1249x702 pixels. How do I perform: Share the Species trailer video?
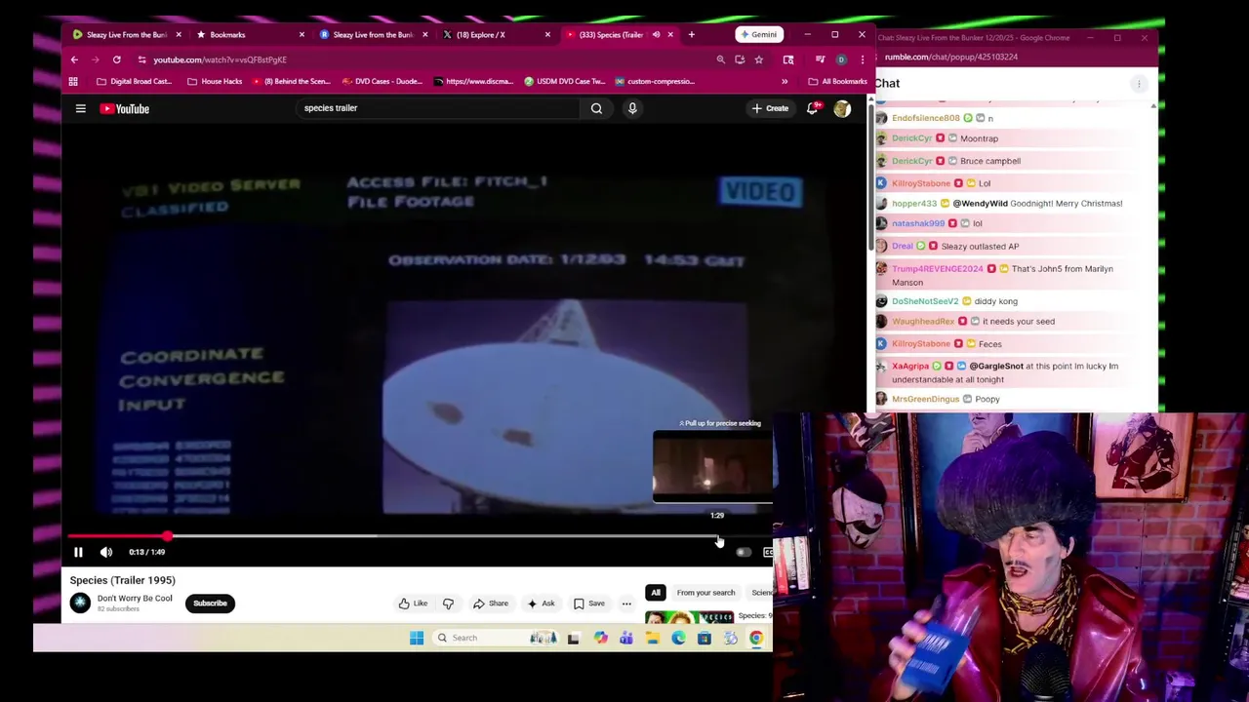(x=491, y=604)
